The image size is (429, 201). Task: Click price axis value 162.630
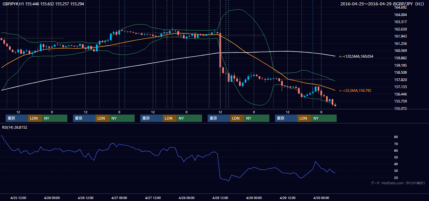point(400,29)
